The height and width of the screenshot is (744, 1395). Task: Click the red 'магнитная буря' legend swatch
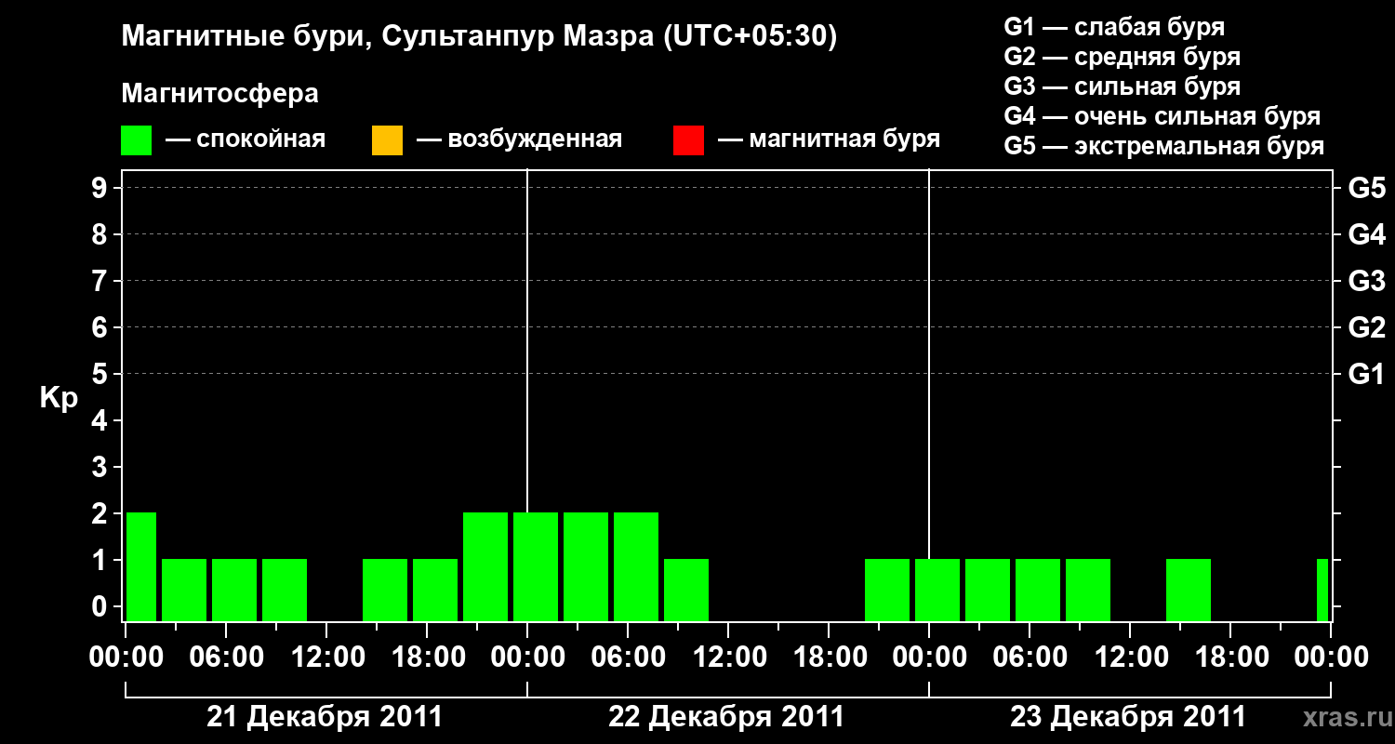[x=688, y=140]
